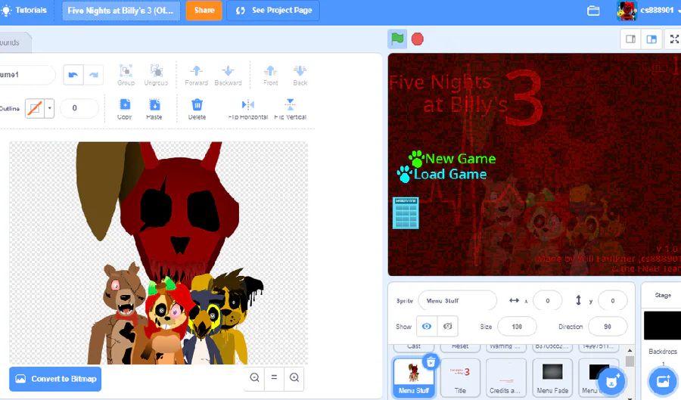Select the Stage backdrop thumbnail
Screen dimensions: 681x400
click(663, 325)
